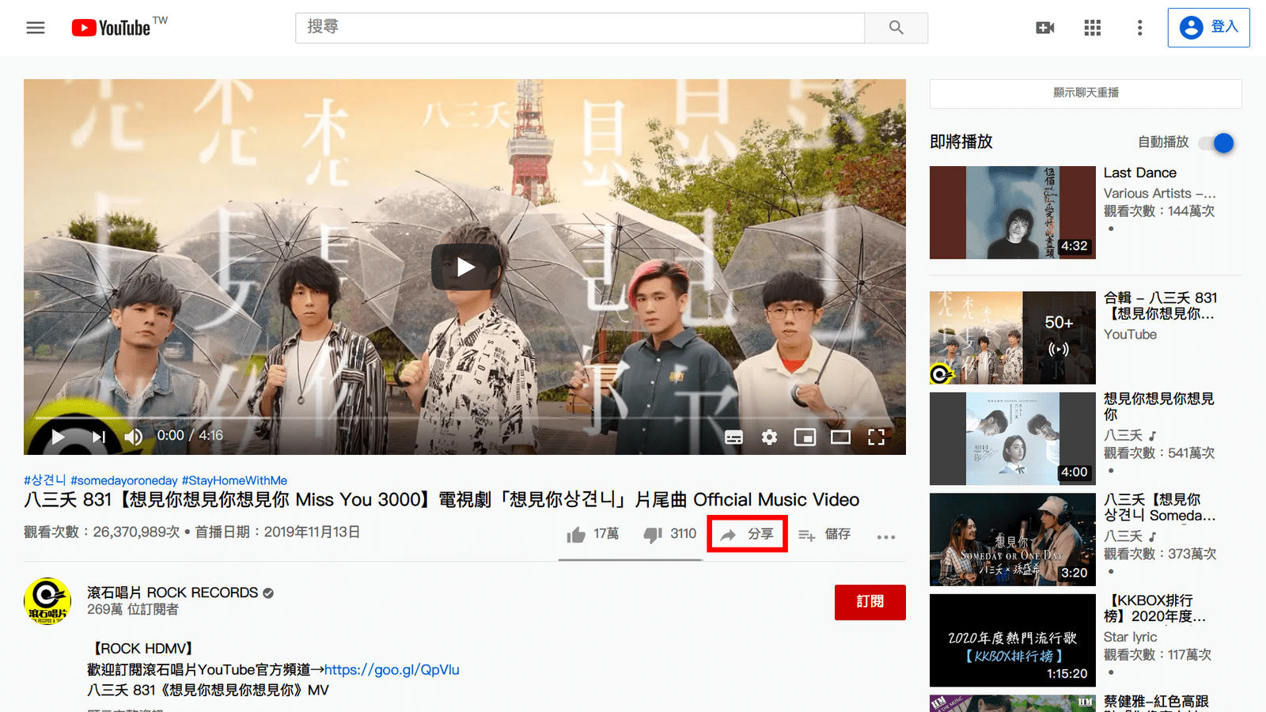The image size is (1266, 712).
Task: Click the search magnifier button
Action: (896, 28)
